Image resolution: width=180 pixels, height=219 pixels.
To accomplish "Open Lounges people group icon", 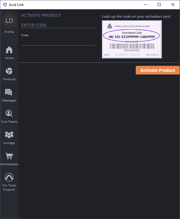I will [x=9, y=135].
